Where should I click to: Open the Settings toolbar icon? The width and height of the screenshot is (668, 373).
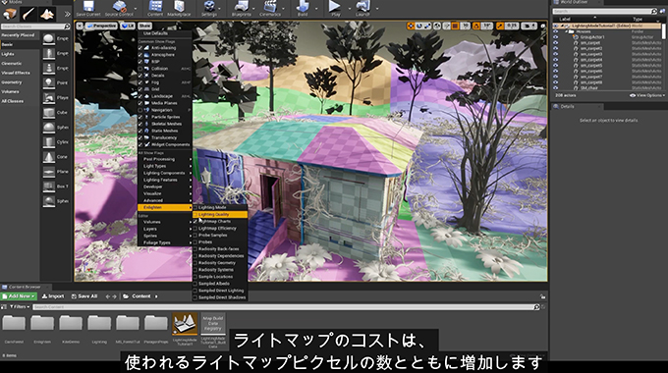click(x=209, y=8)
